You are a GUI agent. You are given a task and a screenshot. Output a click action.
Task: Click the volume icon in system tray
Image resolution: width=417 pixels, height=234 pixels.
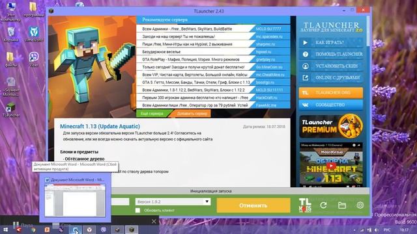[377, 230]
